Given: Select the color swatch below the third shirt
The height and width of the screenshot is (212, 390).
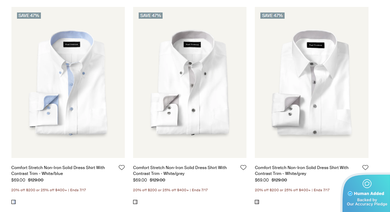Looking at the screenshot, I should pyautogui.click(x=257, y=202).
